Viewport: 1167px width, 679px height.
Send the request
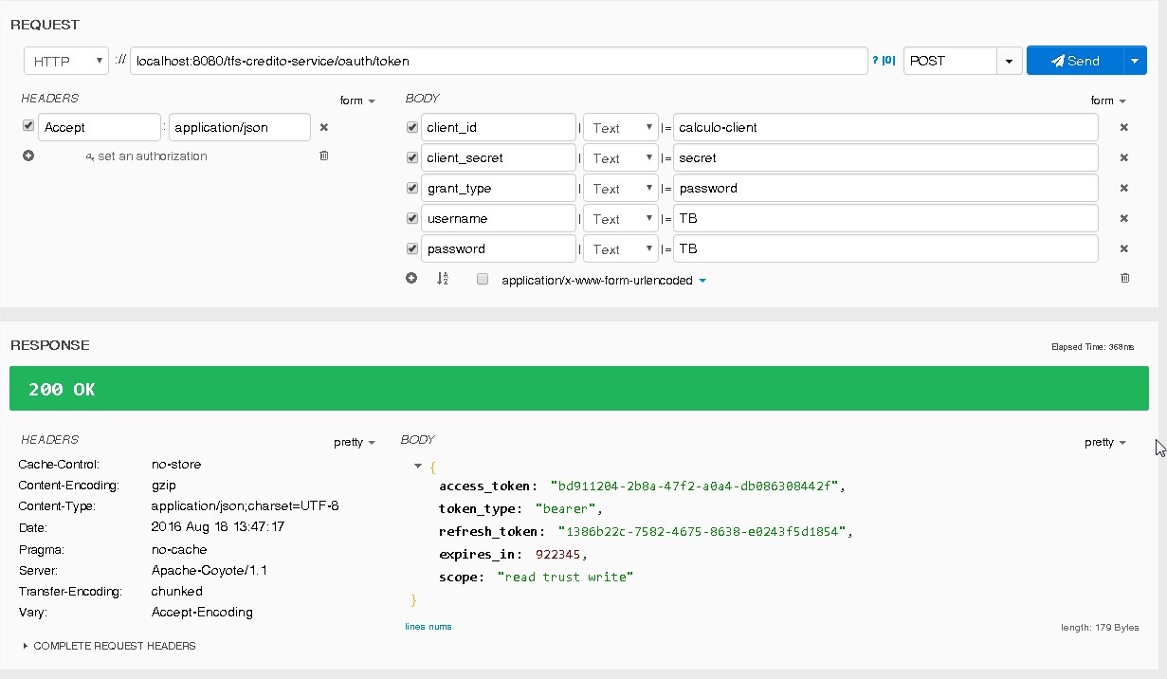coord(1075,61)
